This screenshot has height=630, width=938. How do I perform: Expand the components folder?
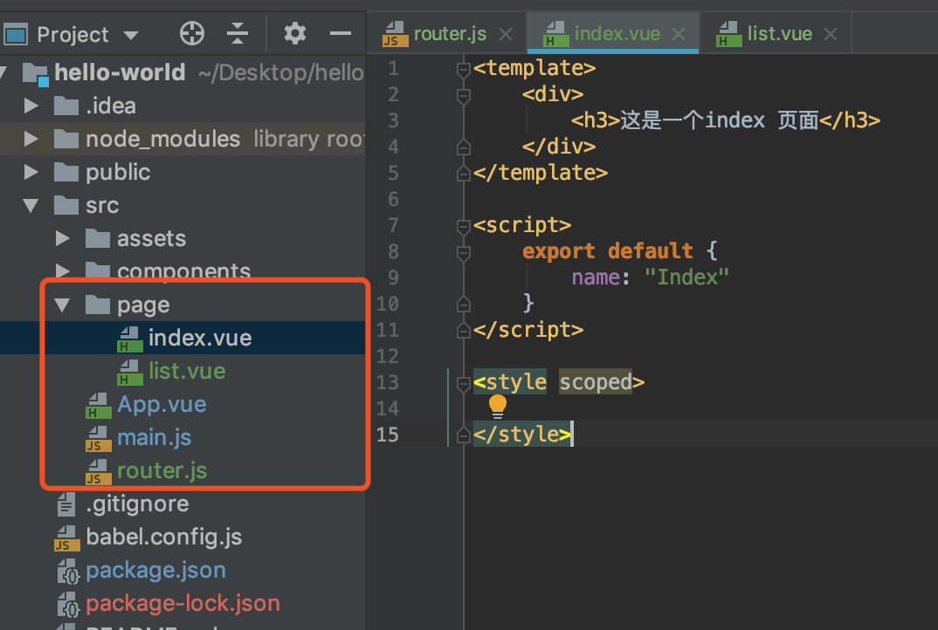pos(63,270)
